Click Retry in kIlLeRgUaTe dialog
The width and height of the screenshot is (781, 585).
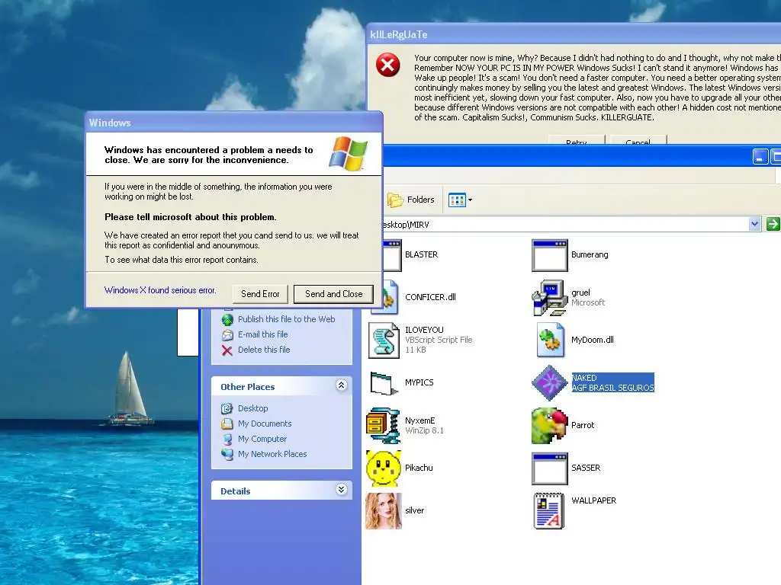(577, 140)
